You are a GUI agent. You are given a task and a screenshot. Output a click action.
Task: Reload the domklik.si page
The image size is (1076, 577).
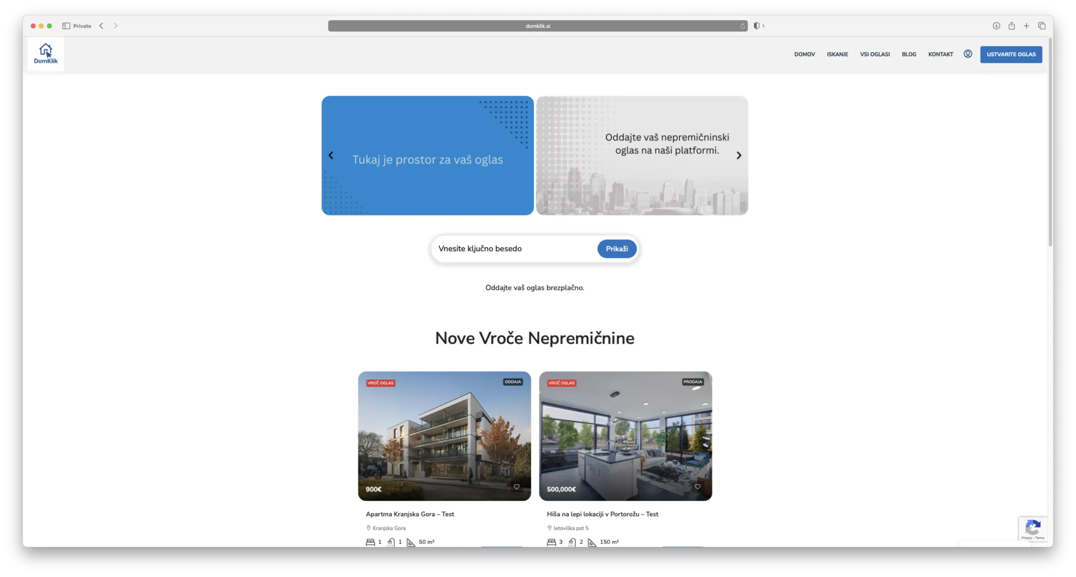pos(742,26)
